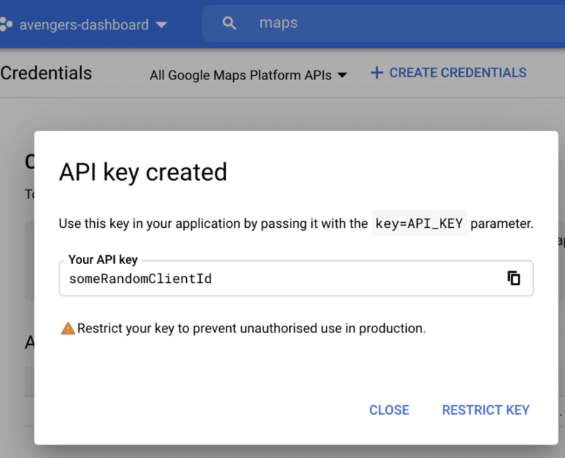Click the orange warning triangle icon
Viewport: 565px width, 458px height.
click(68, 329)
